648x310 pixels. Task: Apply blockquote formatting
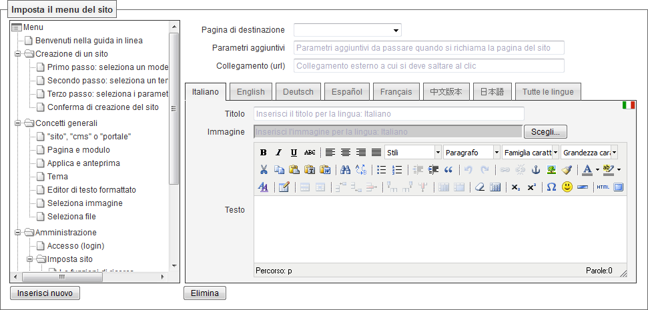coord(448,169)
